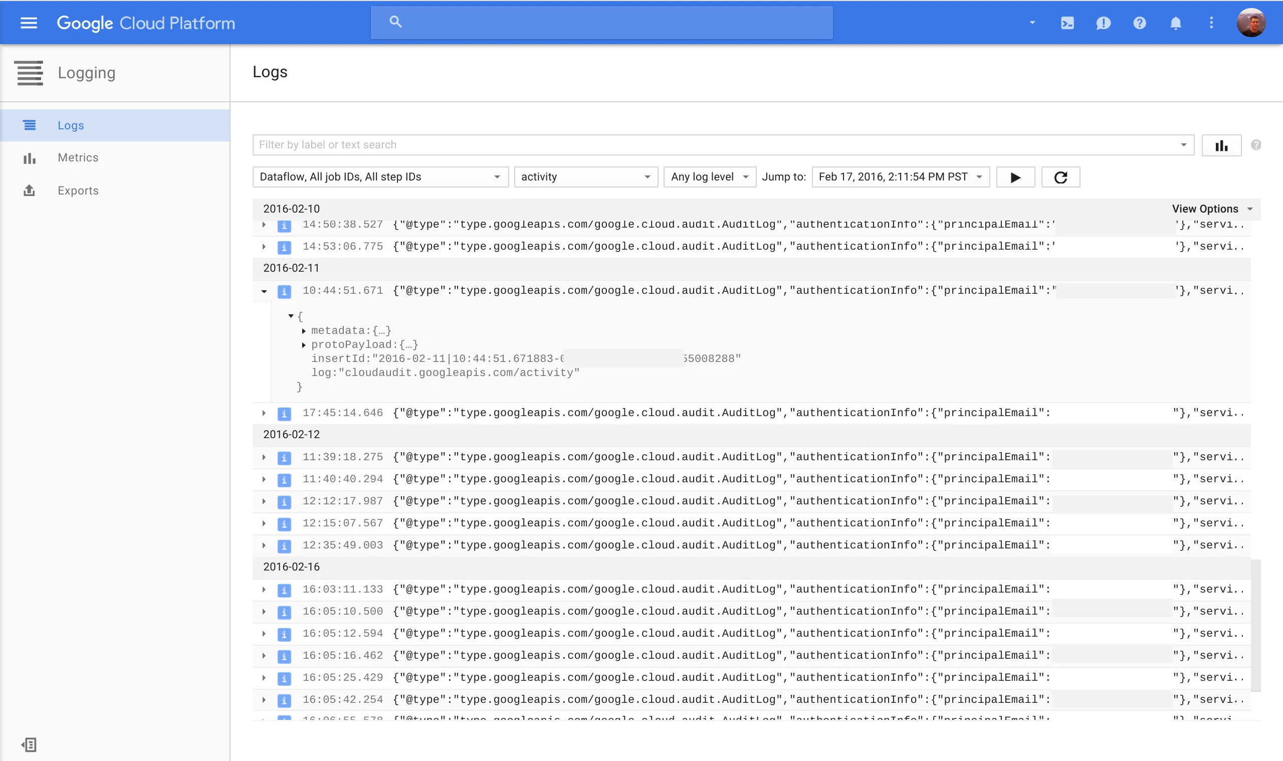This screenshot has height=761, width=1283.
Task: Open the View Options dropdown
Action: (x=1212, y=209)
